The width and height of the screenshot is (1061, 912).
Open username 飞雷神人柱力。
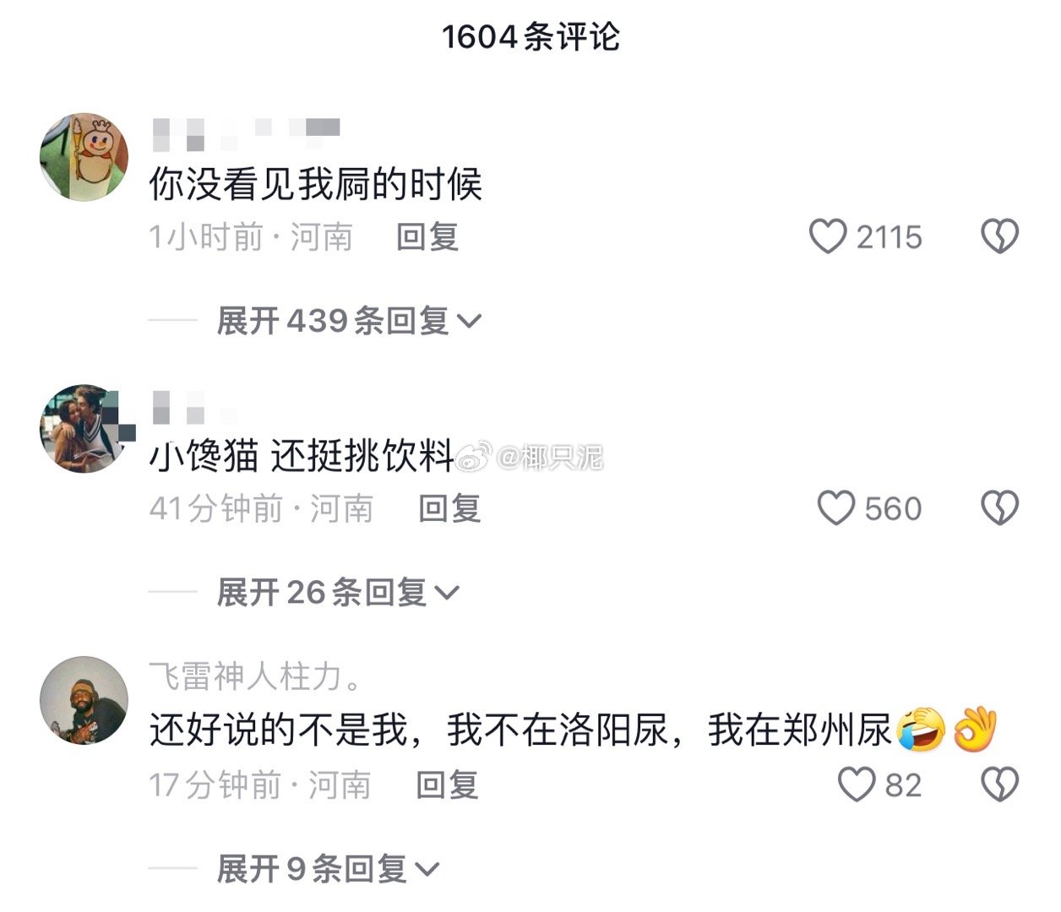[256, 676]
